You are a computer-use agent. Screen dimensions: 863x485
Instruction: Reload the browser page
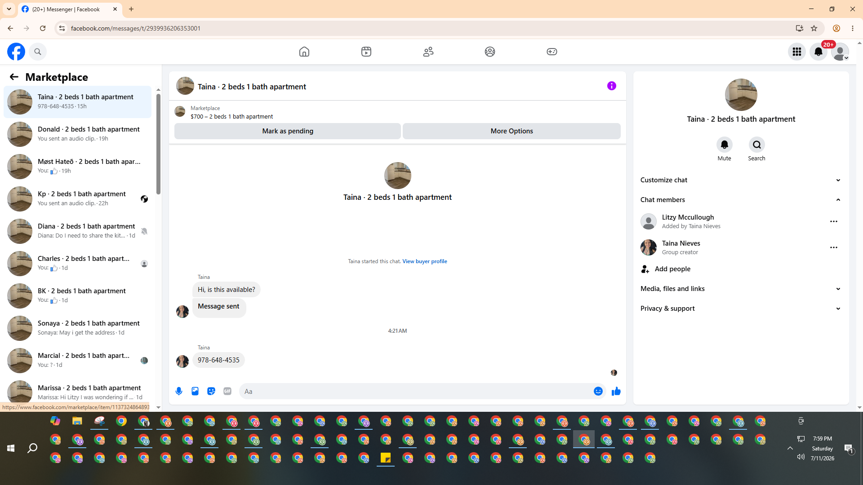click(43, 28)
